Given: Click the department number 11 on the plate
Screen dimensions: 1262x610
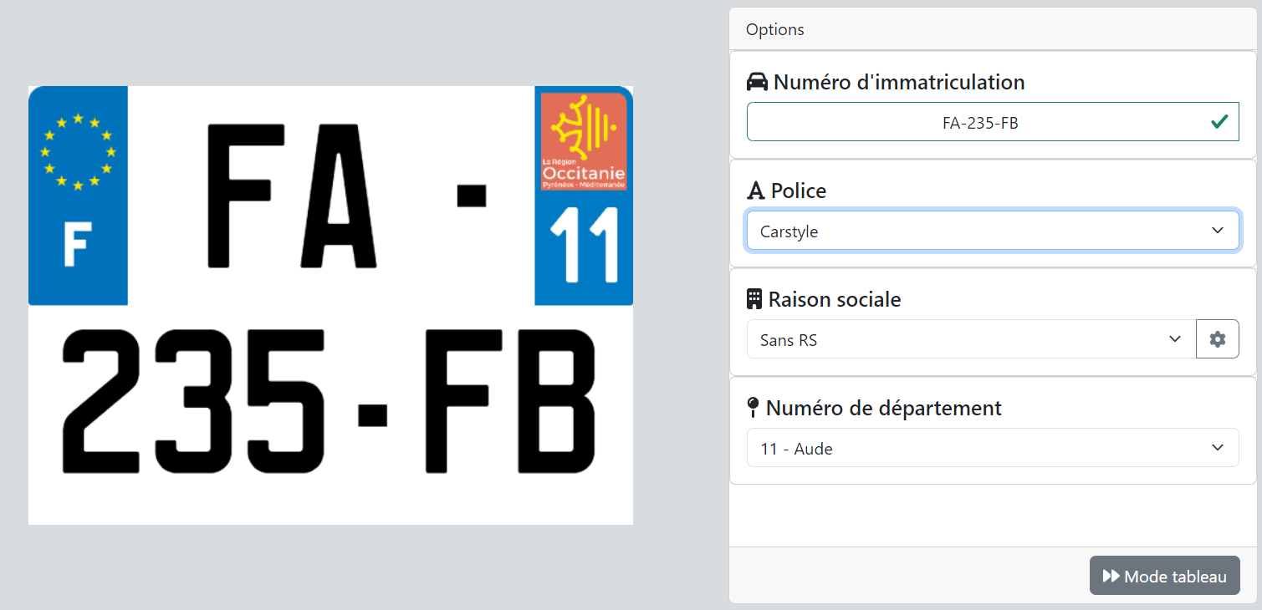Looking at the screenshot, I should click(x=584, y=244).
